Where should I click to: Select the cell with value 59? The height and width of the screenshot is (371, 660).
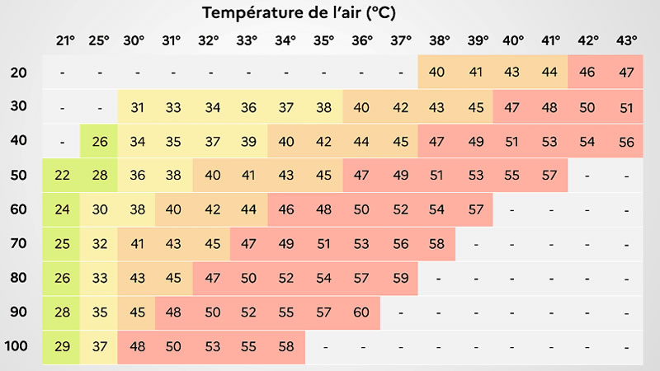(399, 278)
